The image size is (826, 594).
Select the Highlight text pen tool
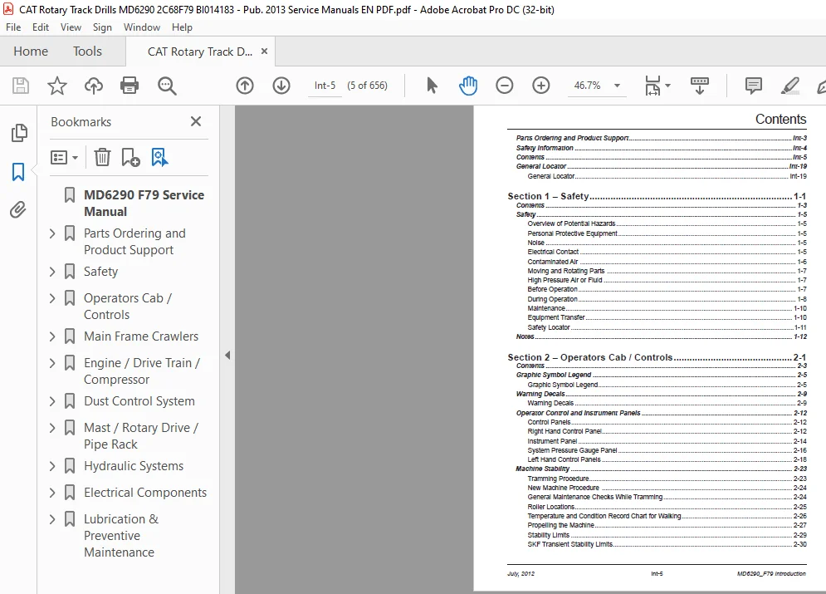pyautogui.click(x=789, y=86)
